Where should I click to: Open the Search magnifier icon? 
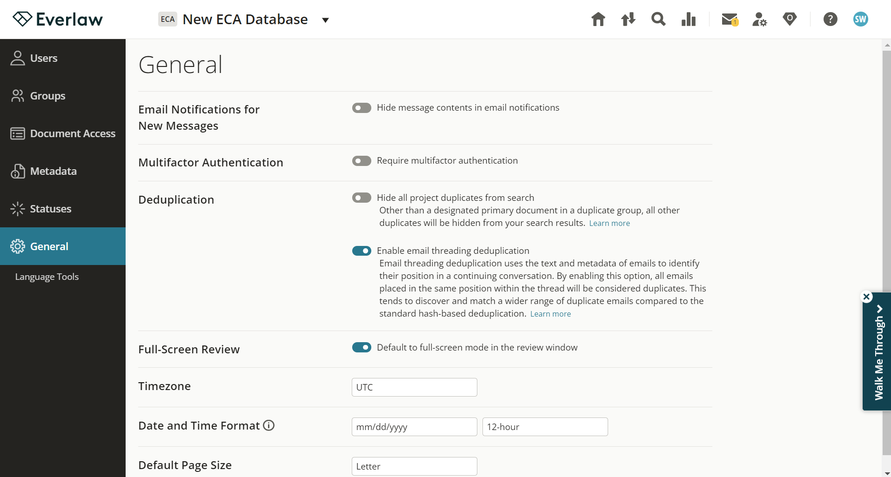point(658,19)
